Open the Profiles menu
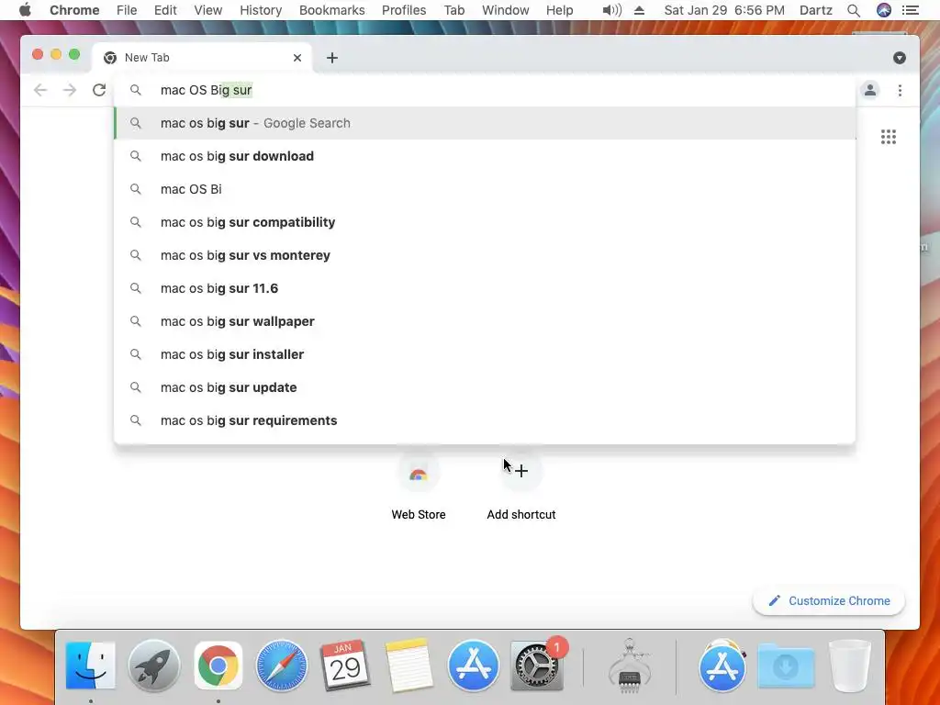The height and width of the screenshot is (705, 940). click(404, 10)
